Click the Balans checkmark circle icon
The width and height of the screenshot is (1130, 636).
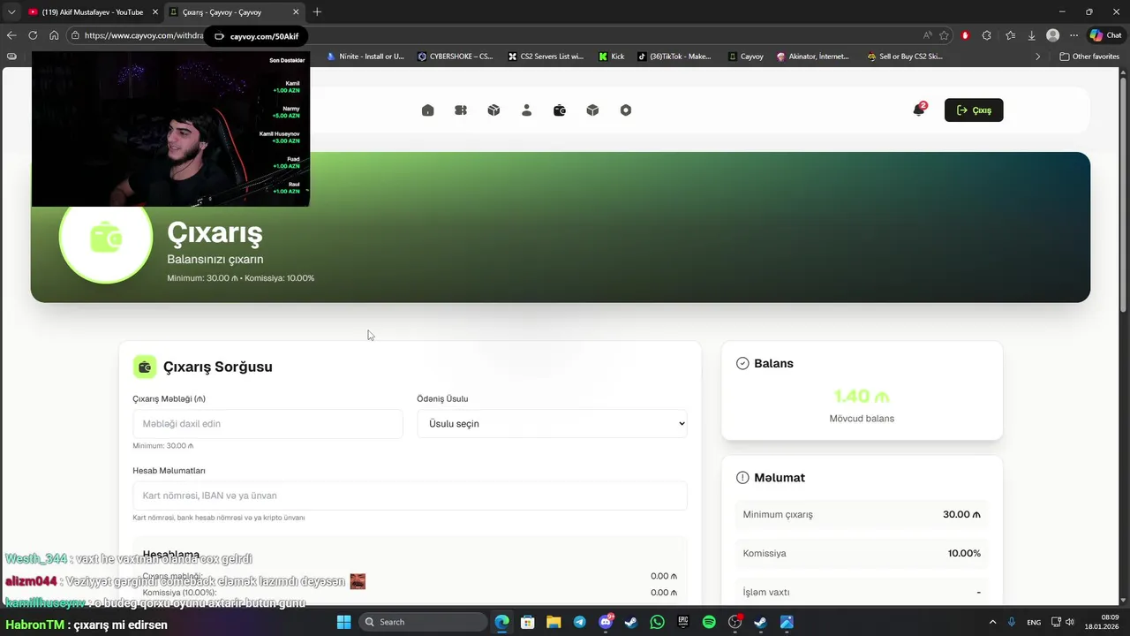tap(742, 363)
